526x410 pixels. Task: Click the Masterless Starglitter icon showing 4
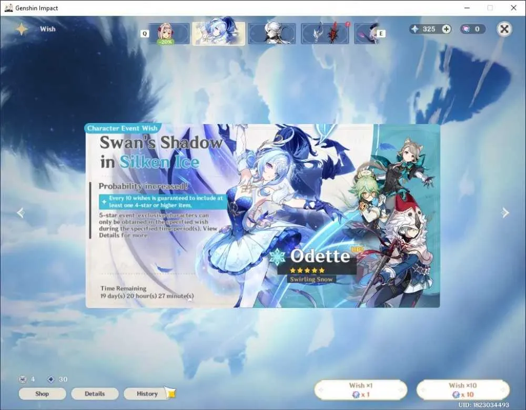[23, 379]
